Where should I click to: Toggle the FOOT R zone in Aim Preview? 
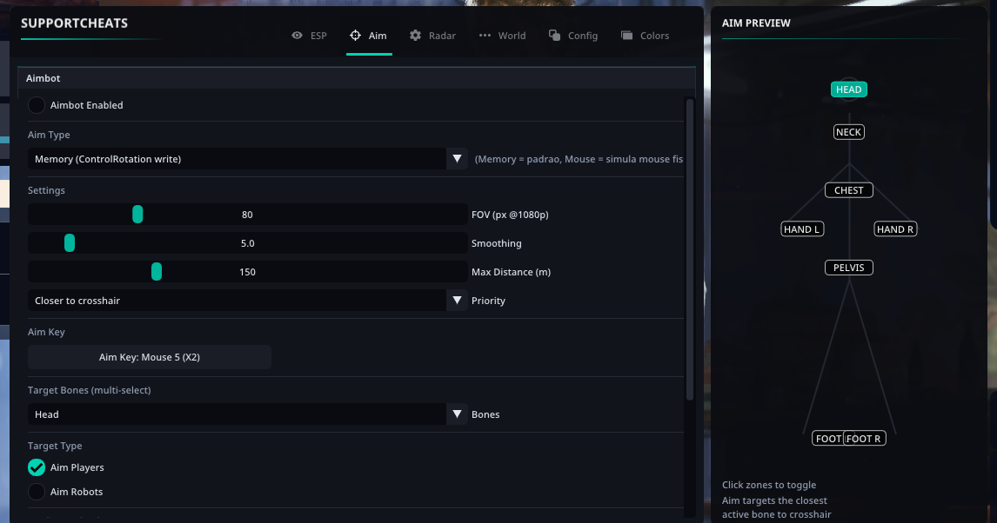point(865,439)
